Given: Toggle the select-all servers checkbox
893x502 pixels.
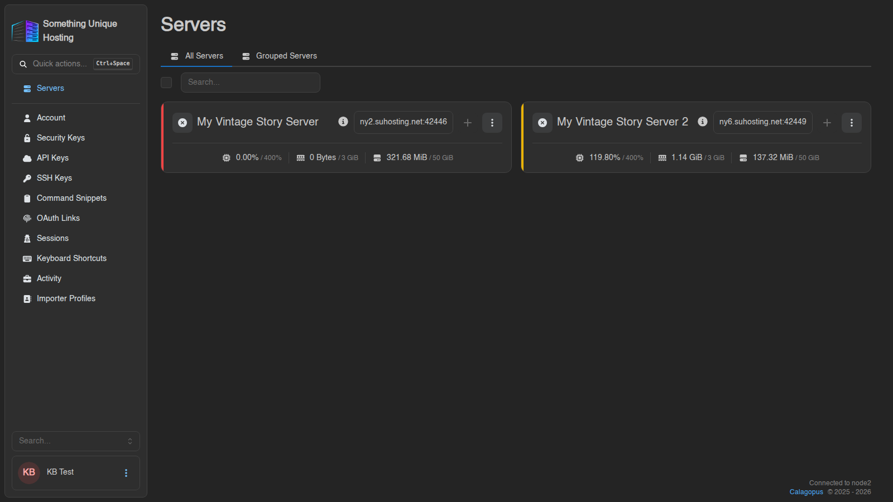Looking at the screenshot, I should (x=166, y=83).
